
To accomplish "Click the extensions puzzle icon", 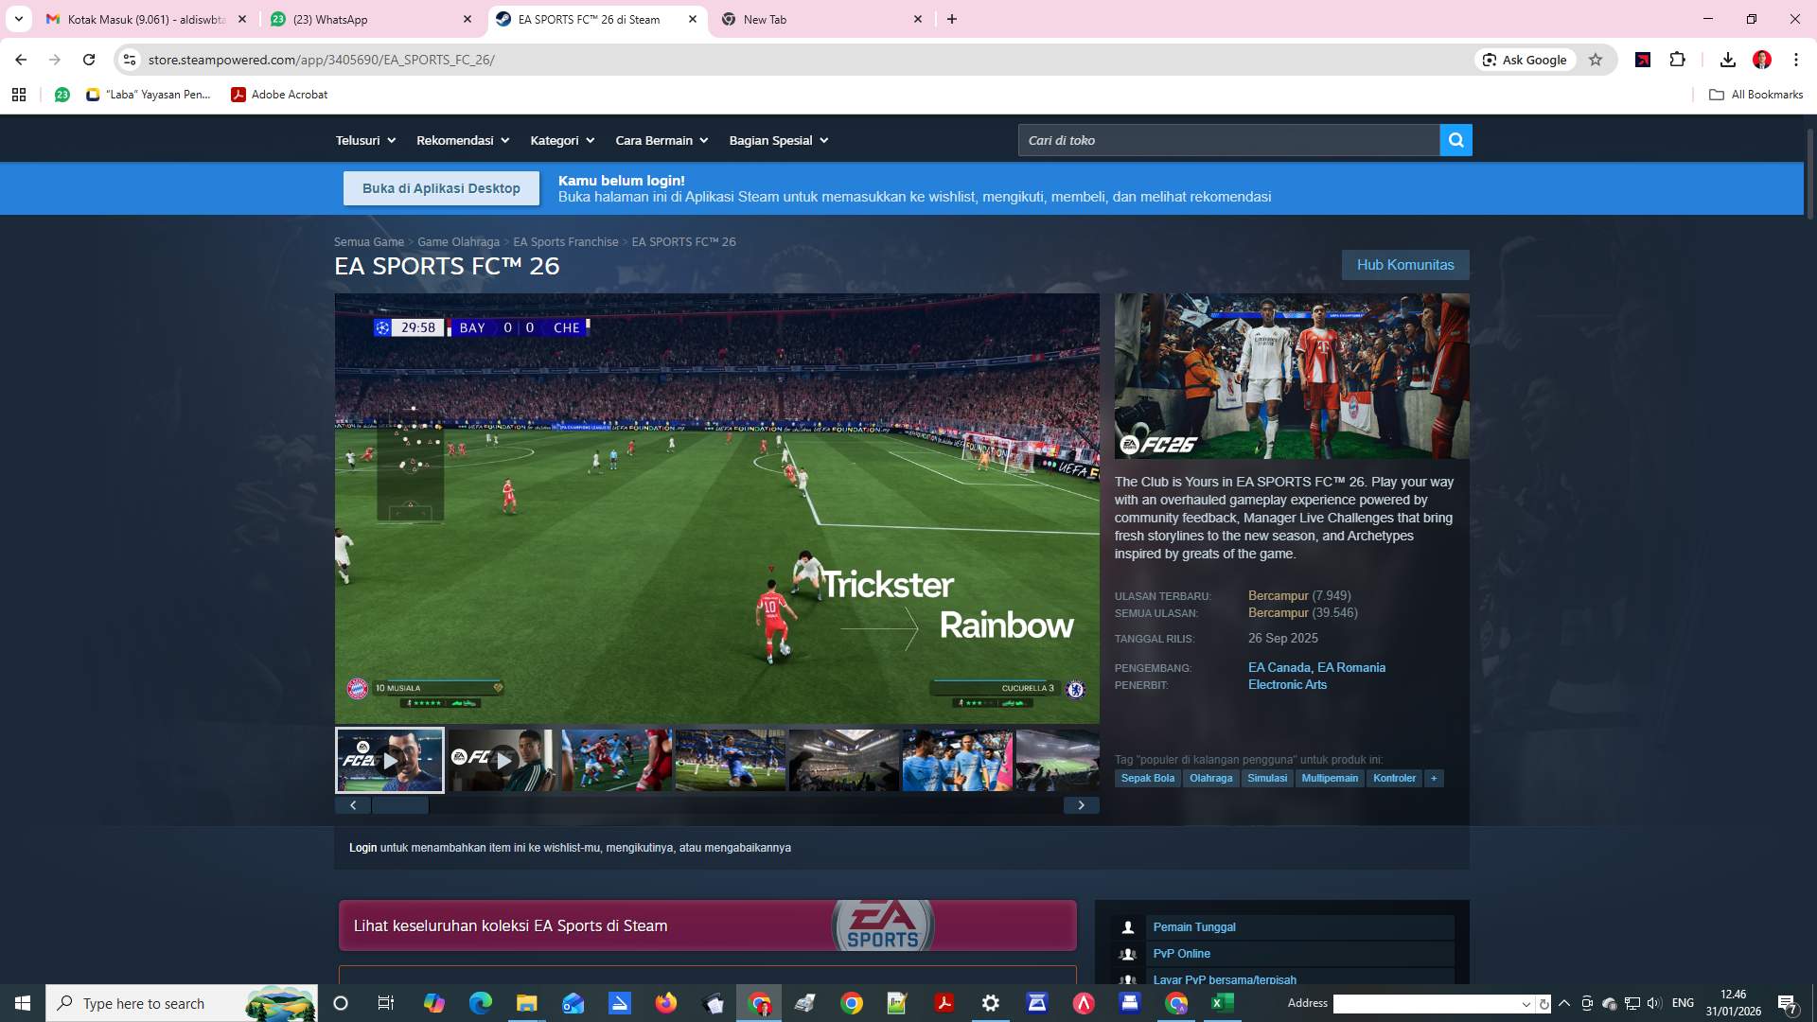I will [1679, 60].
